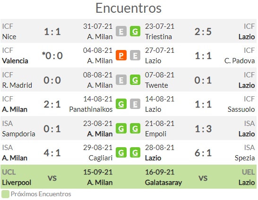Click the gray E badge for Lazio vs C. Padova
Screen dimensions: 258x200
pos(135,55)
